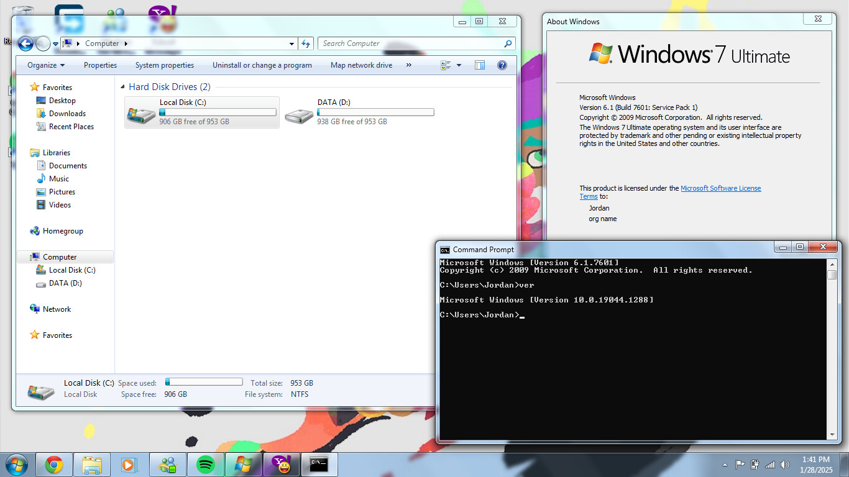The width and height of the screenshot is (849, 477).
Task: Click Windows Explorer taskbar icon
Action: pyautogui.click(x=92, y=465)
